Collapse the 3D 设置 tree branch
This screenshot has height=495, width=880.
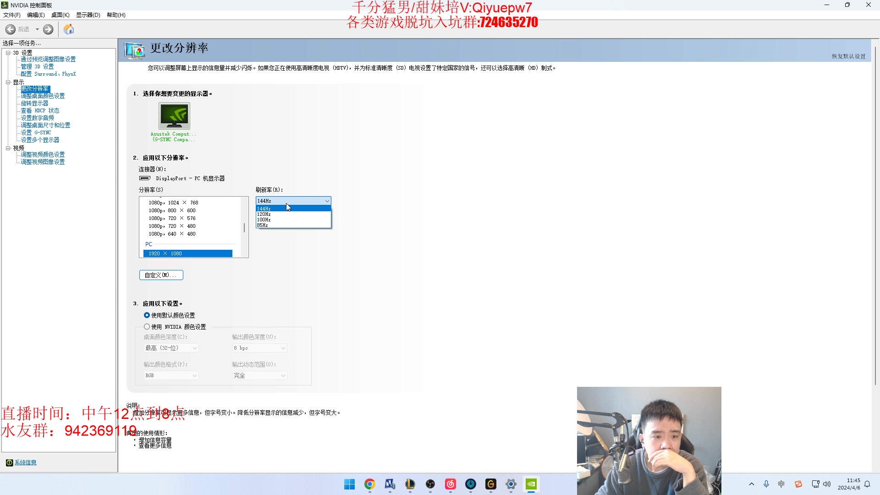(x=8, y=52)
